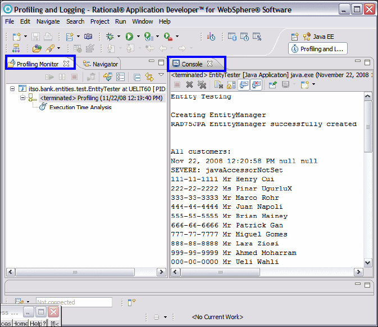Click the SEVERE: javaAccessorNotSet console line
Image resolution: width=378 pixels, height=327 pixels.
click(226, 171)
